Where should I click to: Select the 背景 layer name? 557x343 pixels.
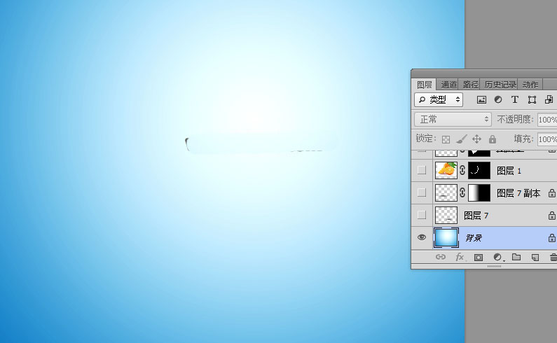(474, 238)
